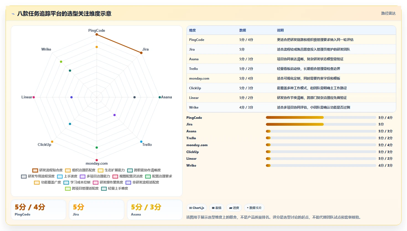Screen dimensions: 407x231
Task: Click the orange point near the ClickUp label
Action: coord(52,142)
